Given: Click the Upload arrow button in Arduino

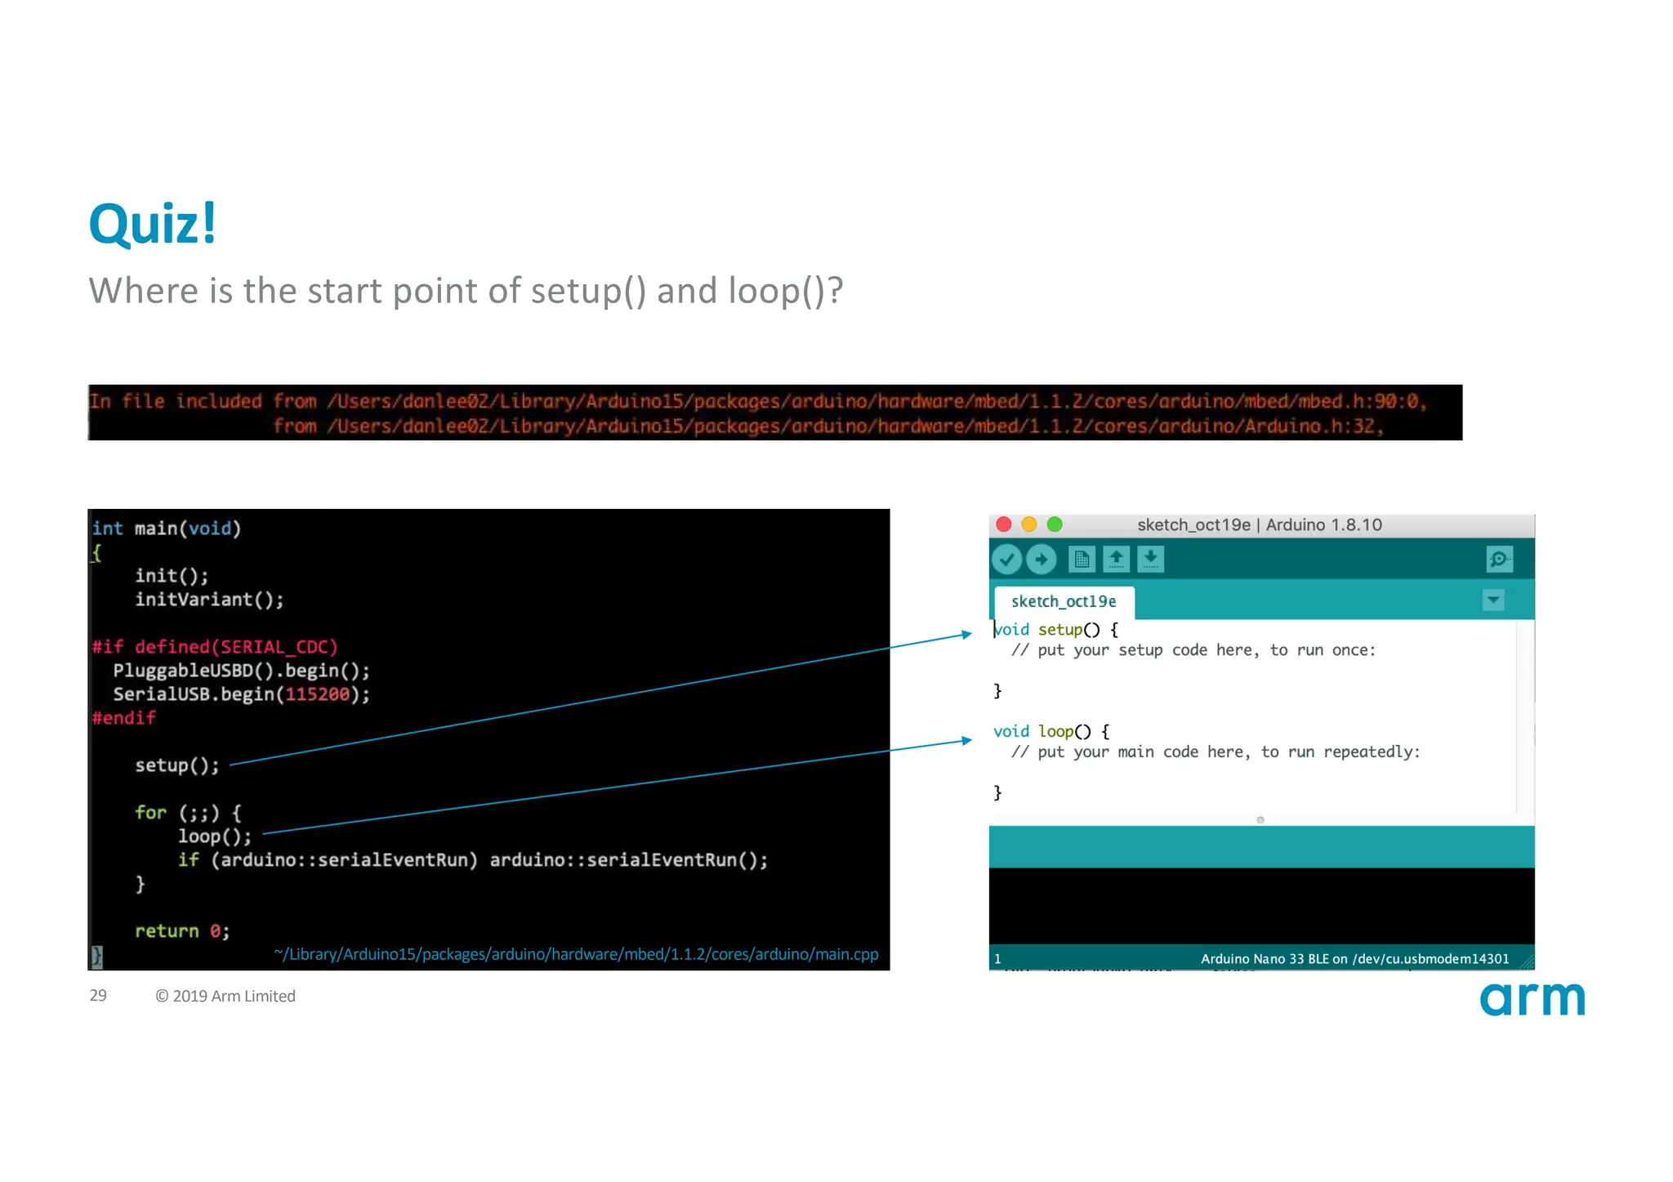Looking at the screenshot, I should [x=1041, y=560].
